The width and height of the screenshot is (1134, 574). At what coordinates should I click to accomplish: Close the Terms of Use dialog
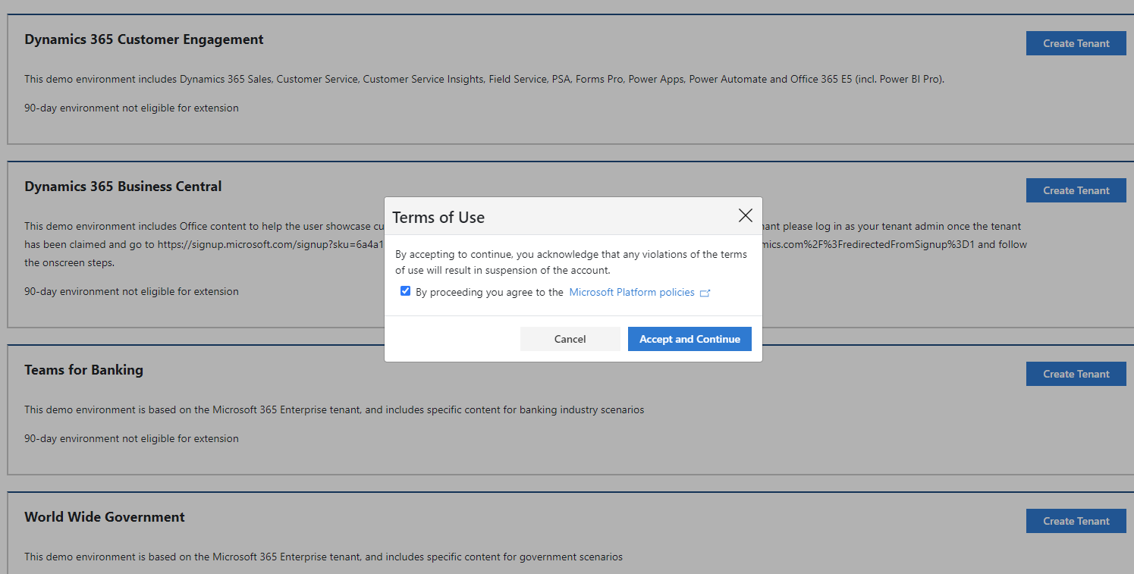[746, 216]
